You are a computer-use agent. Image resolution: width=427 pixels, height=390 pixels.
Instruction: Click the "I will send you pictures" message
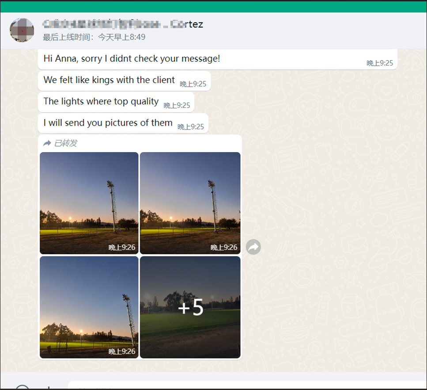pos(108,122)
